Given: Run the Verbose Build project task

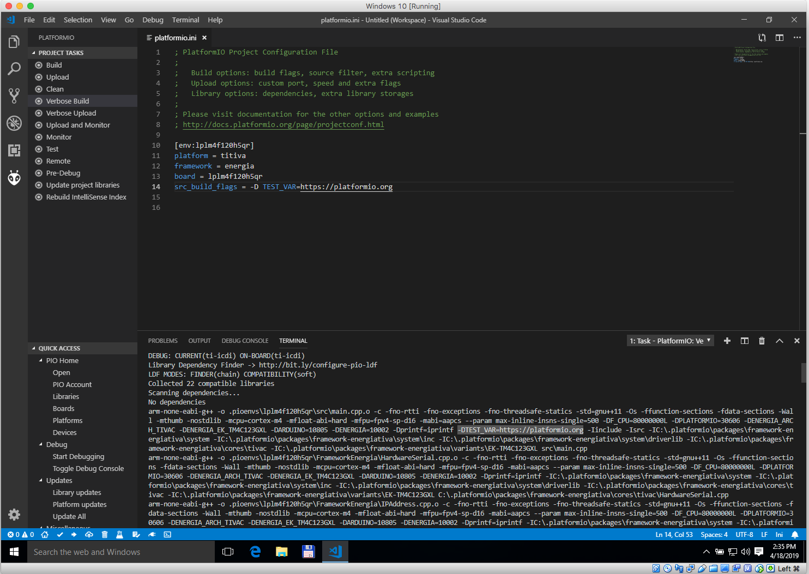Looking at the screenshot, I should [68, 101].
